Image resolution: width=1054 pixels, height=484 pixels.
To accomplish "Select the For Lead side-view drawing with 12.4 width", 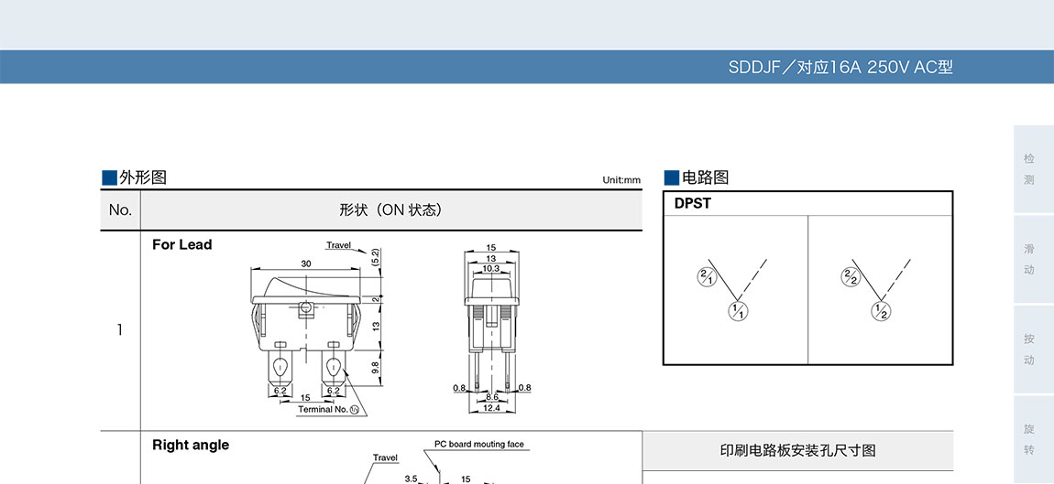I will pos(491,329).
